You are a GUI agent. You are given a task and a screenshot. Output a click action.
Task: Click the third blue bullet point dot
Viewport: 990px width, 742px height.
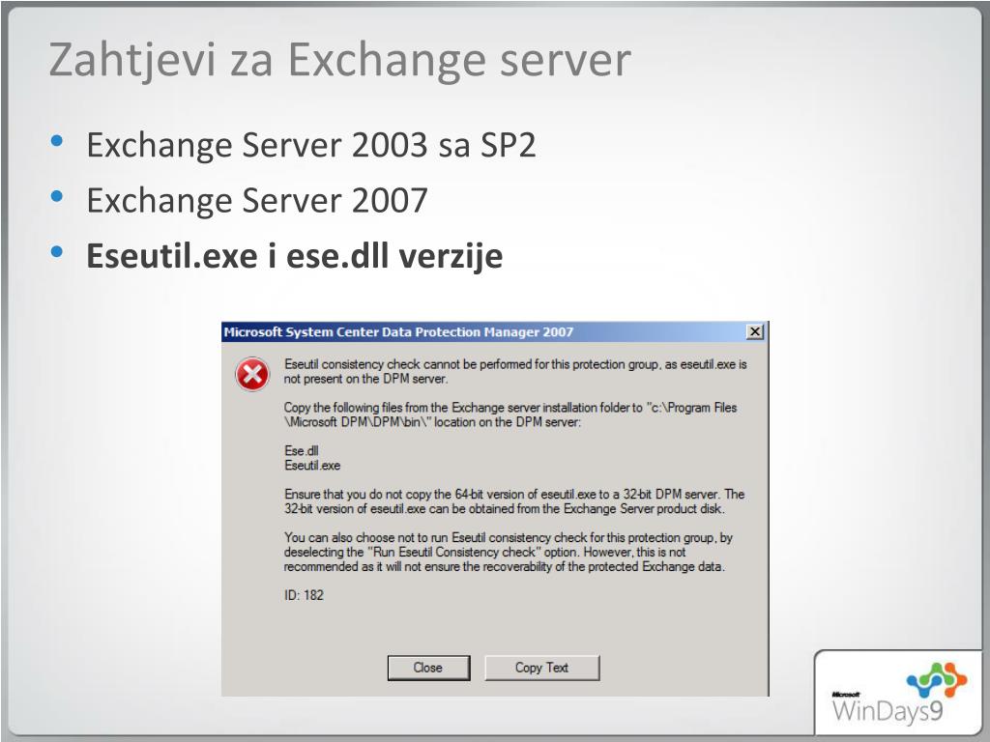(57, 252)
